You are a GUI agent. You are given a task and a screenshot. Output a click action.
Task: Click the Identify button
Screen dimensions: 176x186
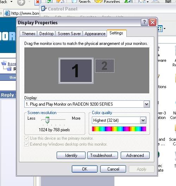(71, 155)
